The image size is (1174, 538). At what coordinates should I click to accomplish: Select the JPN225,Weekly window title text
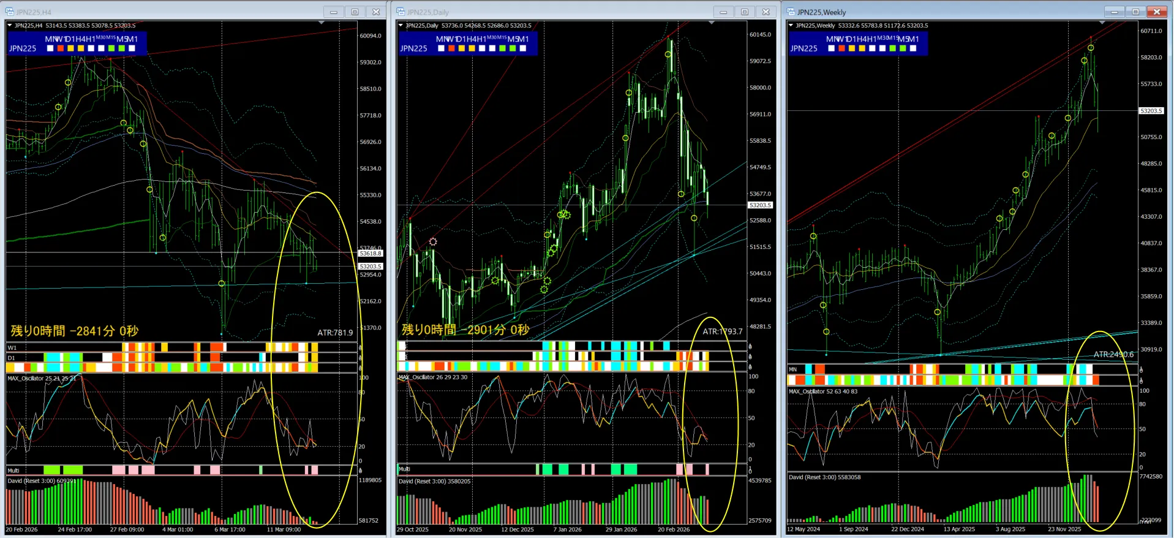[821, 12]
